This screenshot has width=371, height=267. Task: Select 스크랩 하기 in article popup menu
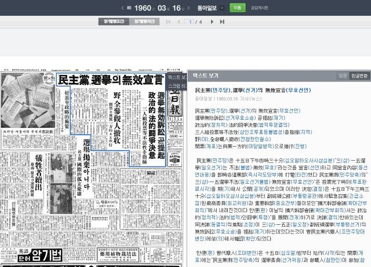177,86
